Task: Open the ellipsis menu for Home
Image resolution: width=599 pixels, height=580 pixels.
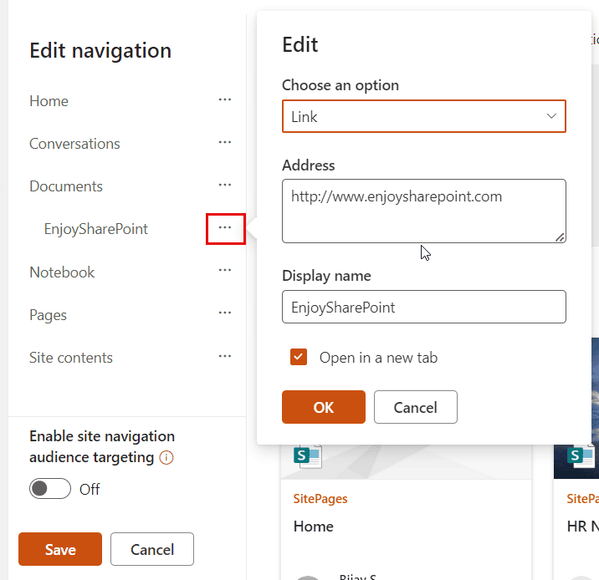Action: [x=224, y=100]
